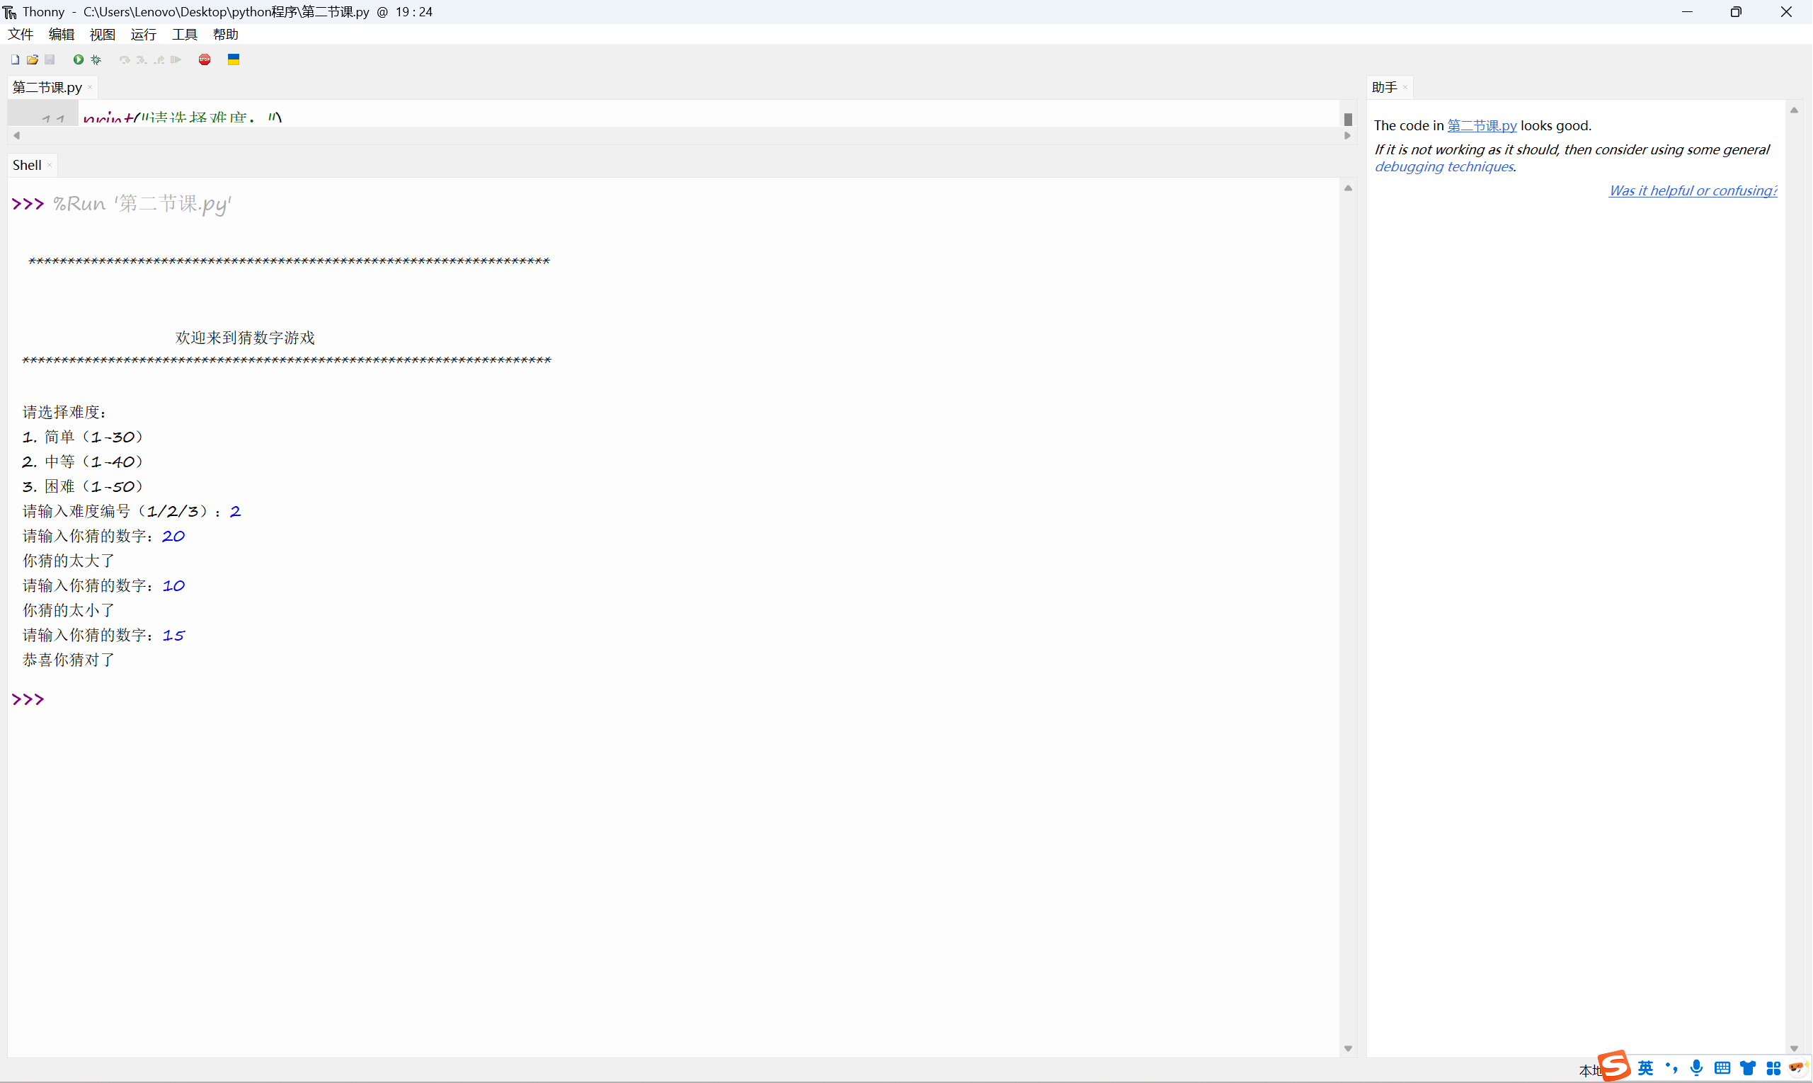Click the Ukraine flag toolbar icon
Image resolution: width=1813 pixels, height=1083 pixels.
click(234, 60)
